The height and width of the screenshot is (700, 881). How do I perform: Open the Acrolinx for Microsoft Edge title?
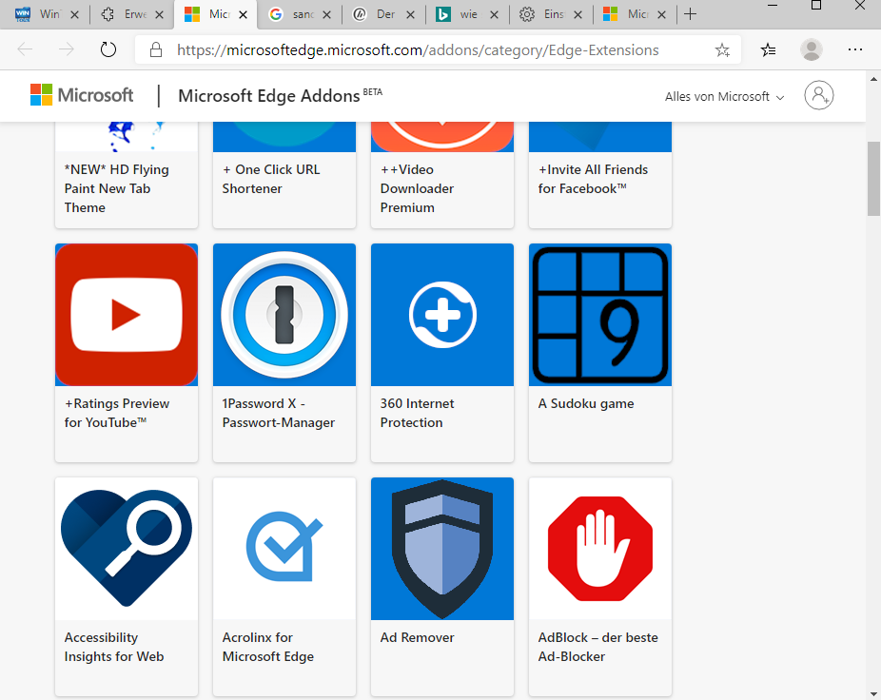click(x=268, y=647)
